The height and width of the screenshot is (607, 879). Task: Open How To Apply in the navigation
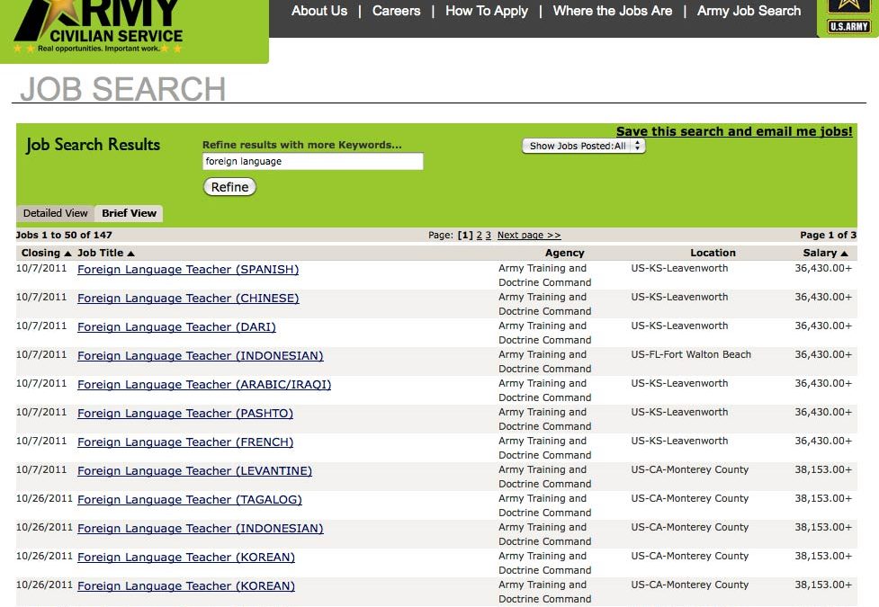pos(487,11)
